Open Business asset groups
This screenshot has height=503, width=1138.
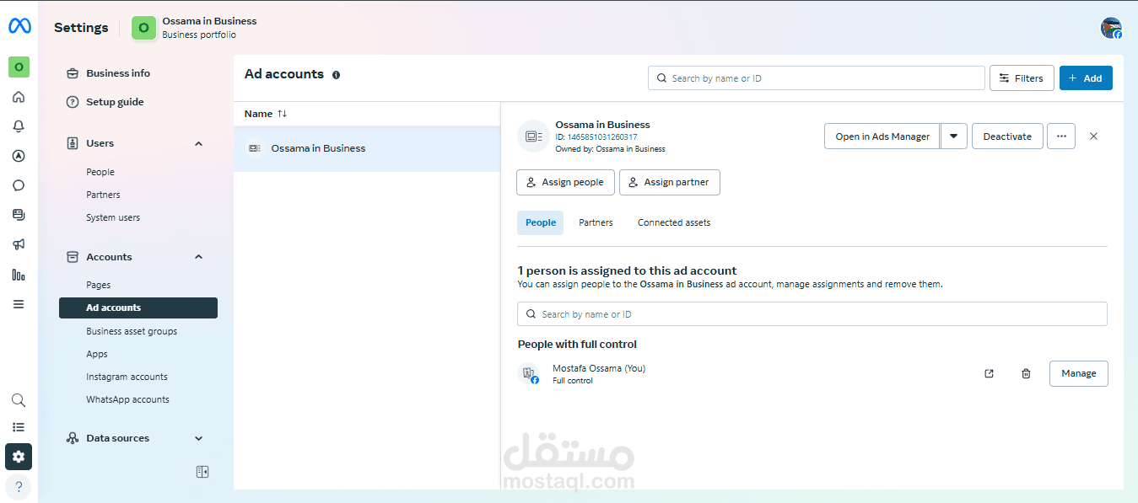132,331
